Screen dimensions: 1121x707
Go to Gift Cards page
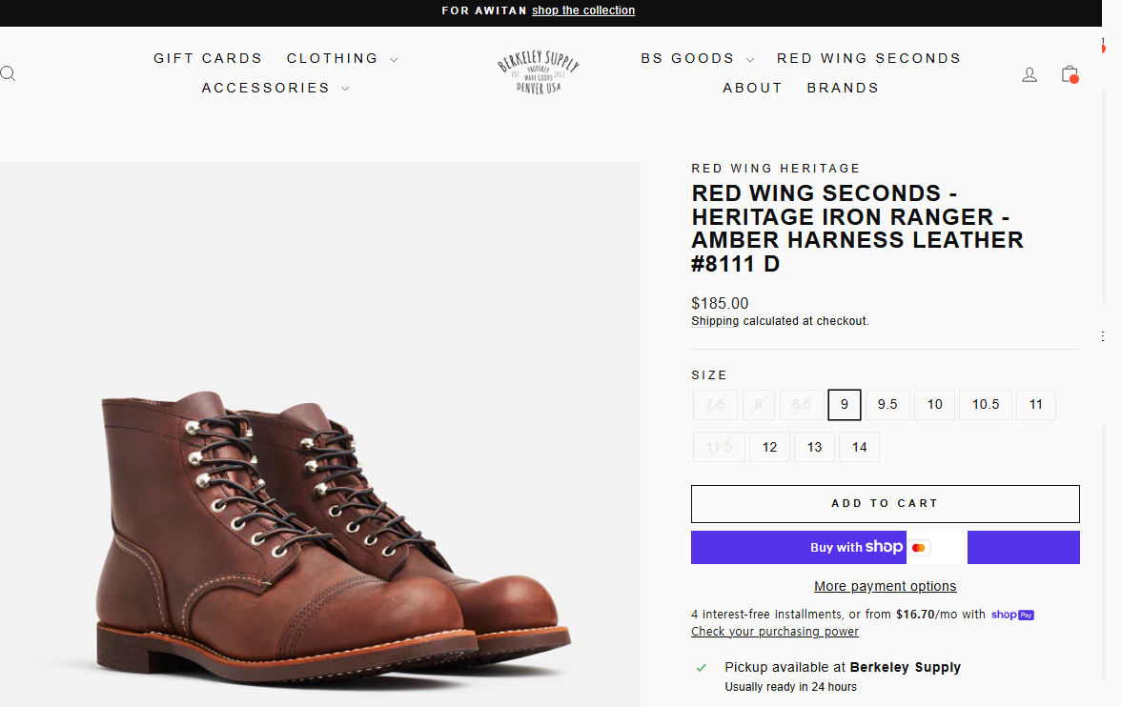[x=208, y=58]
